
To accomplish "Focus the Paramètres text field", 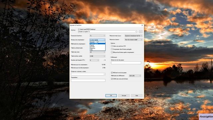I will coord(88,80).
